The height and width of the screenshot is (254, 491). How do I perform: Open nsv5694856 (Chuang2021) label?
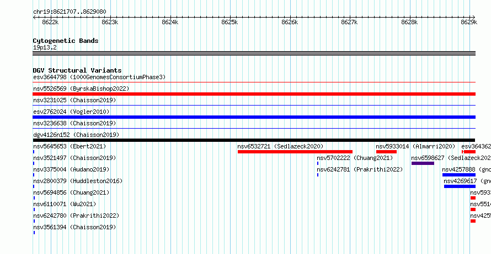pos(71,192)
